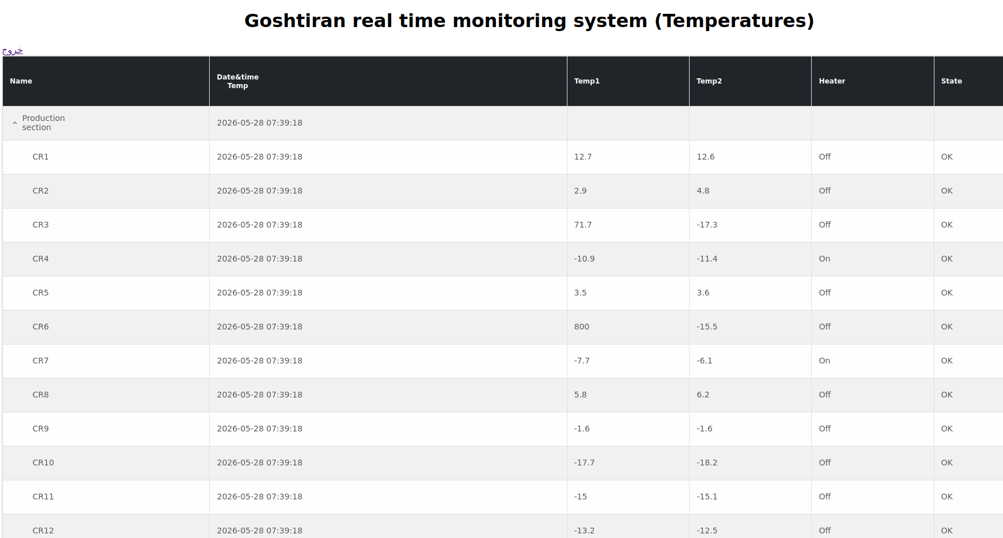This screenshot has width=1003, height=538.
Task: Click CR10 Temp1 value -17.7
Action: point(584,463)
